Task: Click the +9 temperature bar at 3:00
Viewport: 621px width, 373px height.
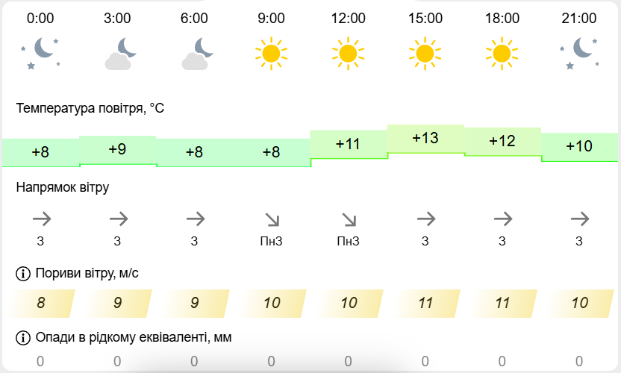Action: [x=117, y=149]
